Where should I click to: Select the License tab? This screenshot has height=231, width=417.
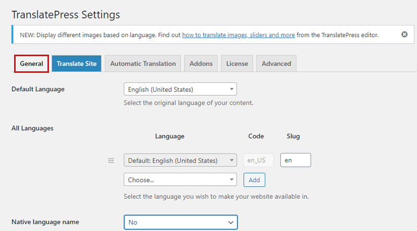[x=237, y=63]
